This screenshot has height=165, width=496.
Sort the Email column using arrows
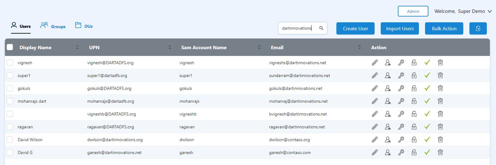coord(360,47)
